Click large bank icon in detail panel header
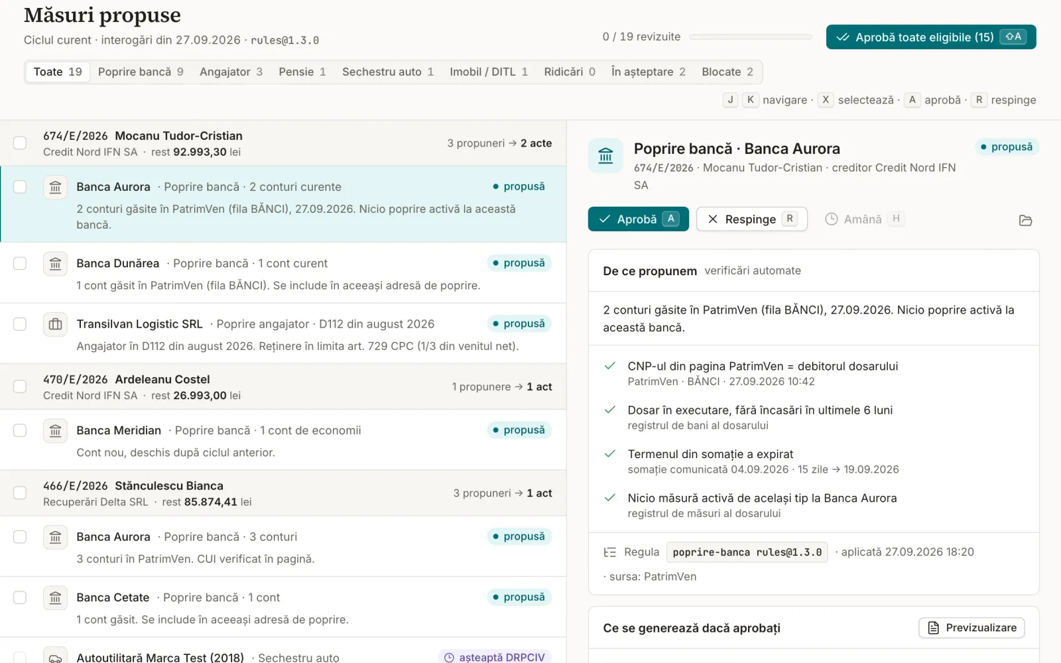 [x=605, y=156]
